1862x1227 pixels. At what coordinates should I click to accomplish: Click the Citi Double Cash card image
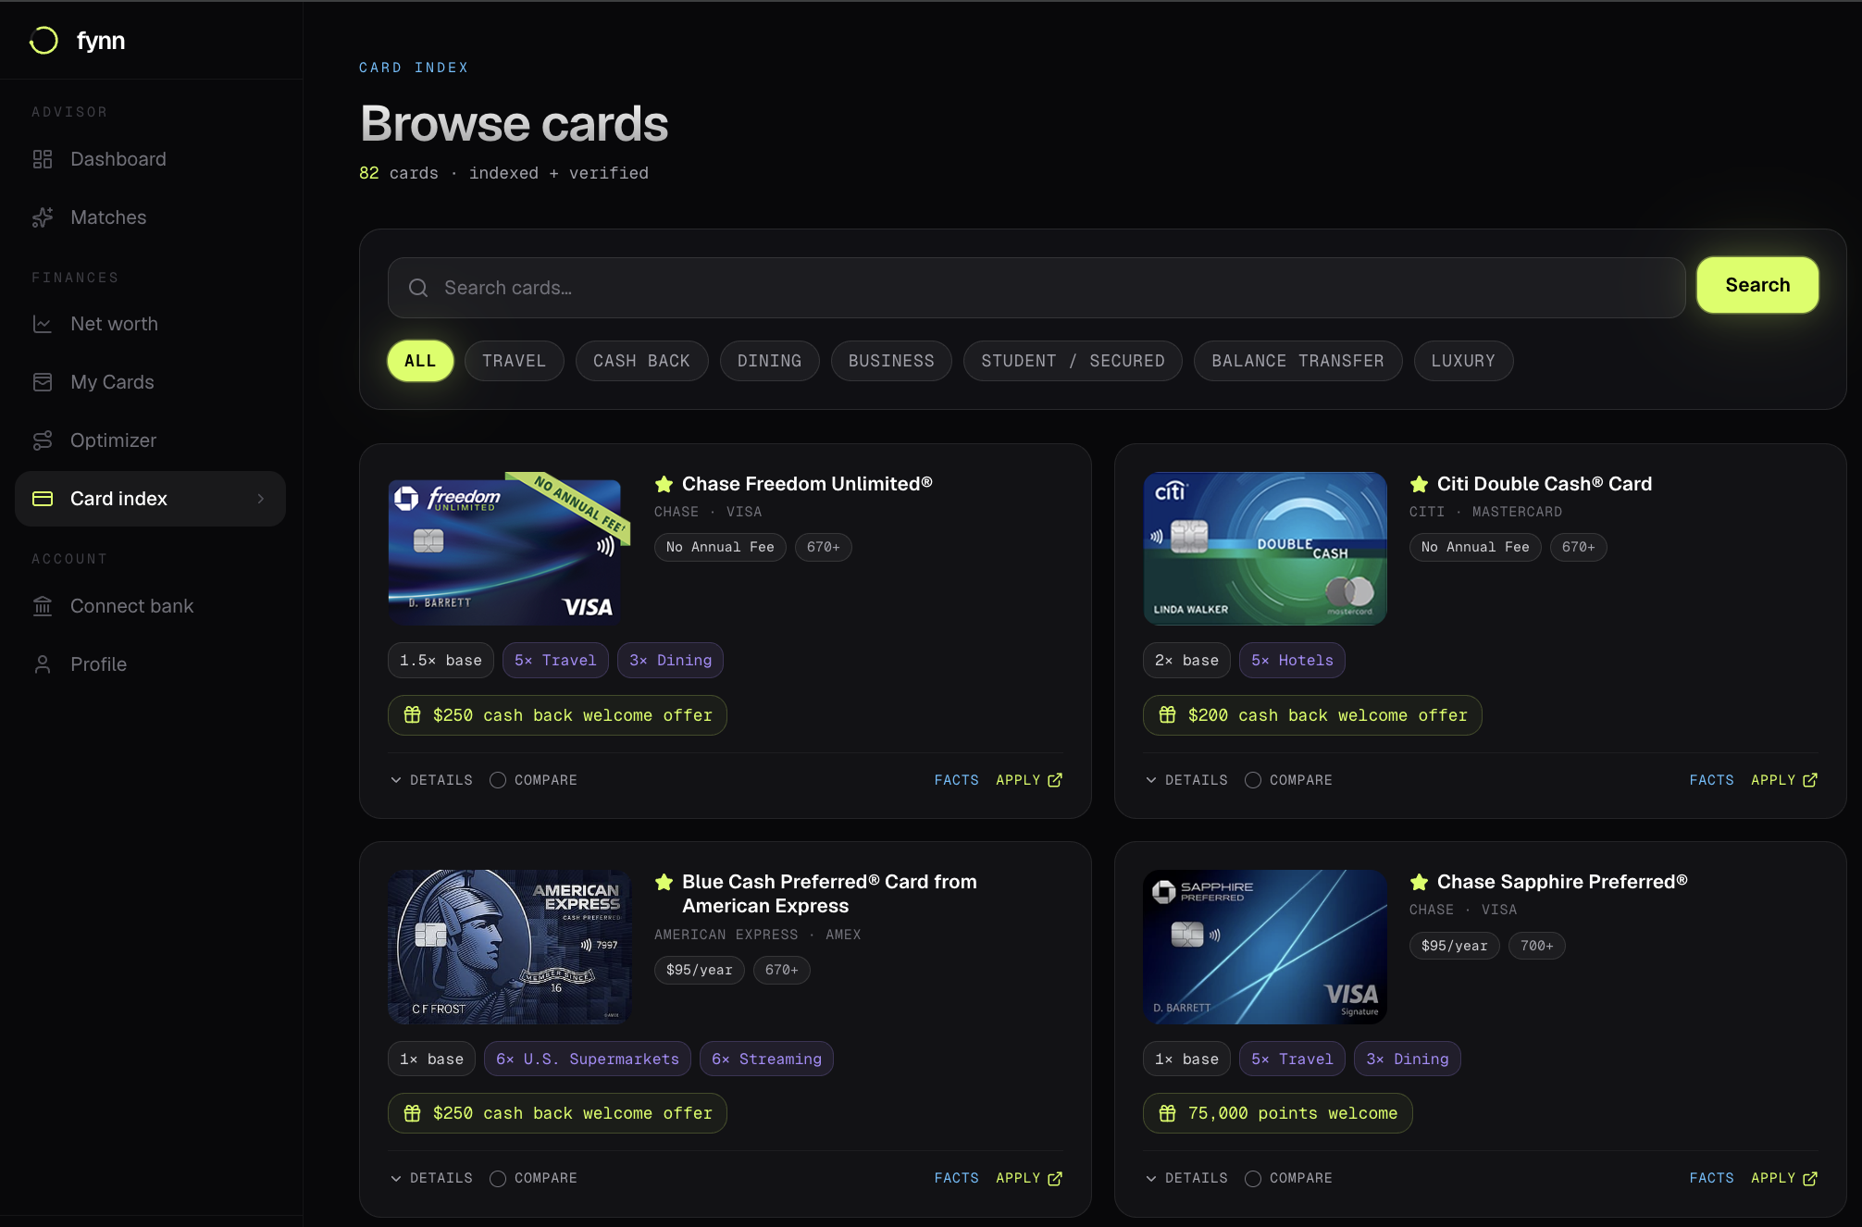click(1265, 549)
